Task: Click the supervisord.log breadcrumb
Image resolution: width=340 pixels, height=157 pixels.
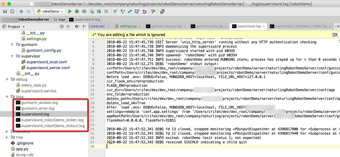Action: tap(85, 19)
